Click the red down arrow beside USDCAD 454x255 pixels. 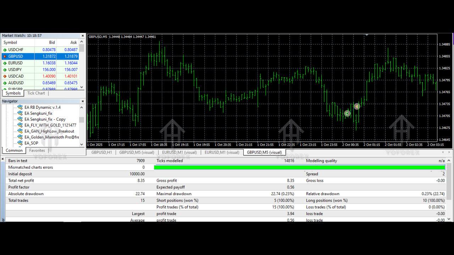point(5,76)
